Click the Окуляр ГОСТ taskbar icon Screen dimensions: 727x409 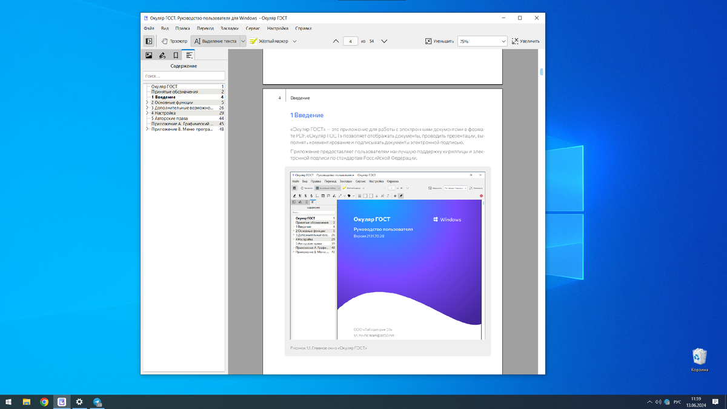coord(62,402)
